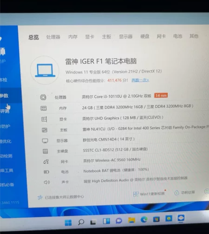Image resolution: width=209 pixels, height=234 pixels.
Task: Click the main hard disk icon
Action: click(x=45, y=151)
